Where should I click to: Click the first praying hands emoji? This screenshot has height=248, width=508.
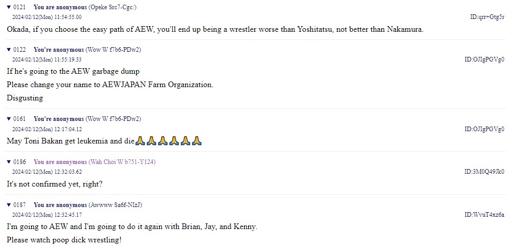140,141
